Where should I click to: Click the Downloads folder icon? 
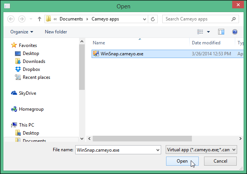tap(18, 61)
